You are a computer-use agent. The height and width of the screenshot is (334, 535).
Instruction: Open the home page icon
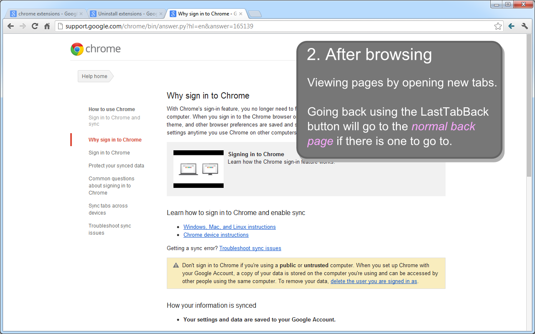(47, 26)
